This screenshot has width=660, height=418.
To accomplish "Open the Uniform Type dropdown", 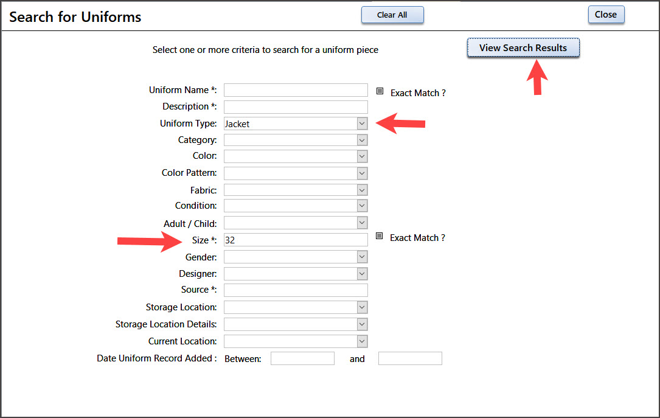I will tap(362, 124).
